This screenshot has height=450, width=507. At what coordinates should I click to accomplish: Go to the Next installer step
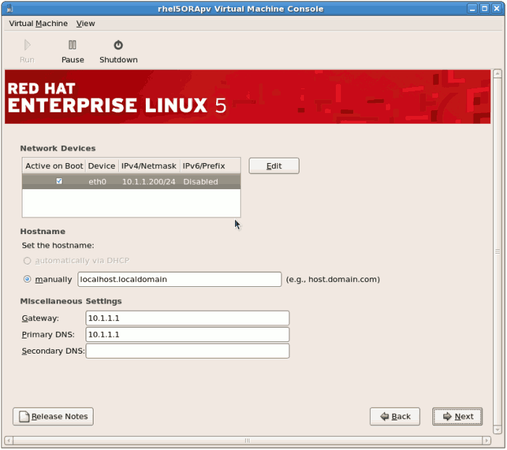(457, 417)
